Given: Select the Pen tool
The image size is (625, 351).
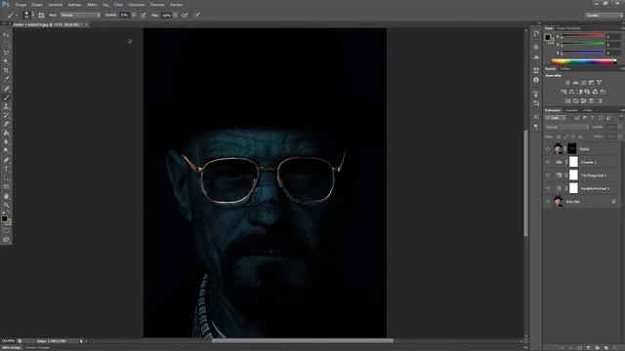Looking at the screenshot, I should tap(6, 160).
